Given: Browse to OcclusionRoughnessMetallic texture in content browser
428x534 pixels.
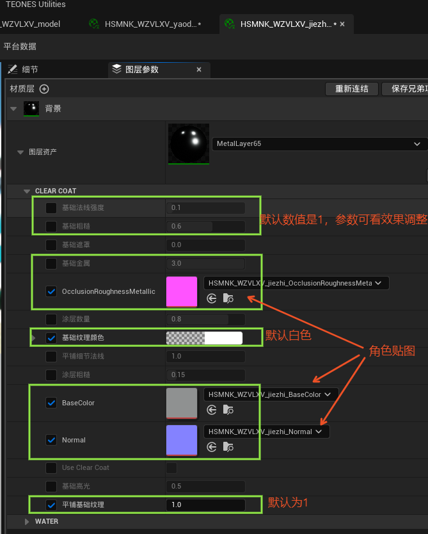Looking at the screenshot, I should pyautogui.click(x=228, y=298).
